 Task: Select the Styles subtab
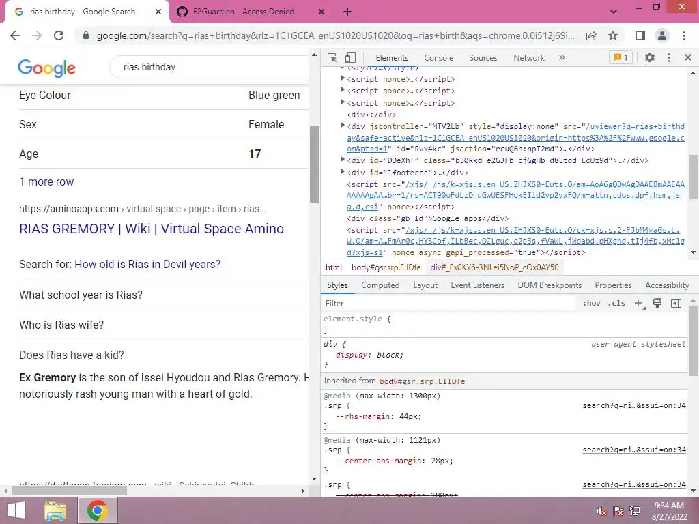pos(337,285)
